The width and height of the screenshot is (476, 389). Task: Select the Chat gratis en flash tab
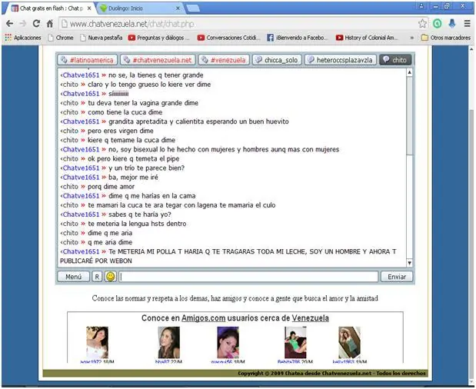pyautogui.click(x=50, y=8)
